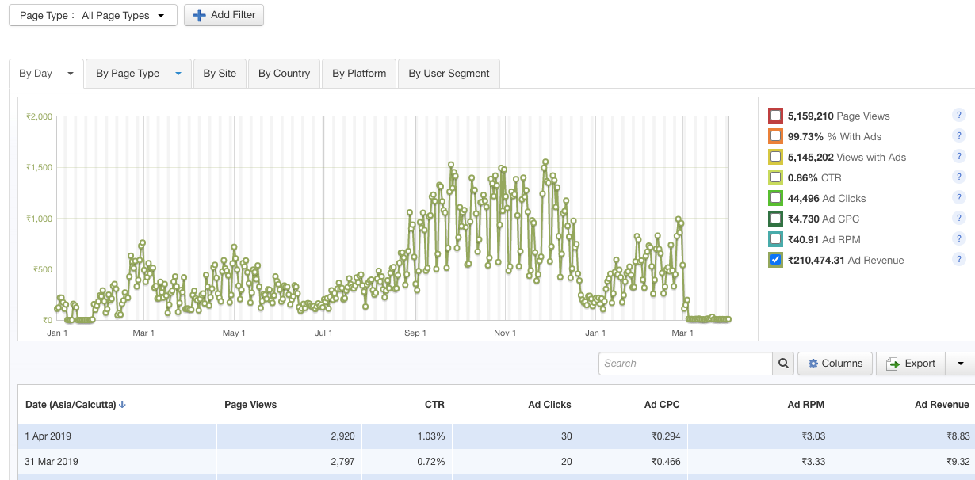975x480 pixels.
Task: Open the Page Type filter dropdown
Action: tap(92, 14)
